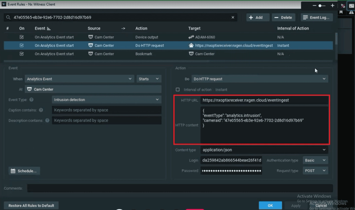The width and height of the screenshot is (355, 210).
Task: Click the Nx Witness app title icon
Action: coord(4,4)
